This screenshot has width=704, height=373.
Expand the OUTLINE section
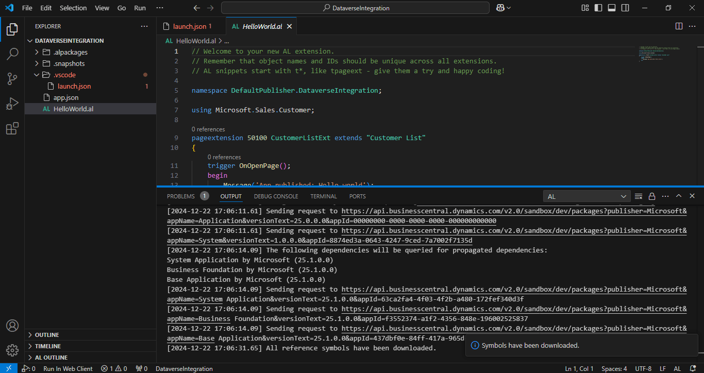(x=47, y=335)
